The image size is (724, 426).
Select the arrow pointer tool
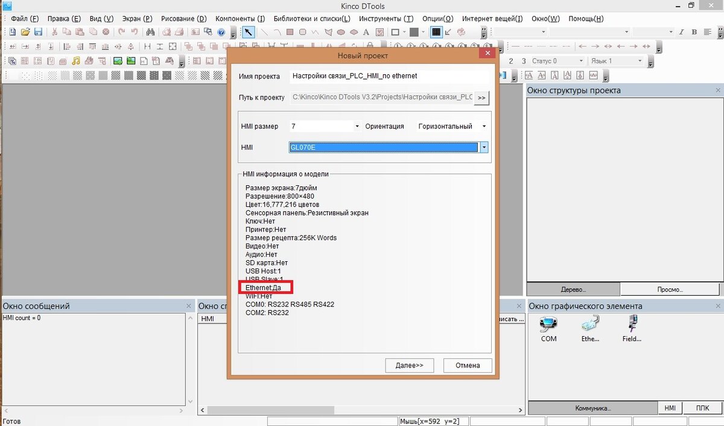point(249,32)
